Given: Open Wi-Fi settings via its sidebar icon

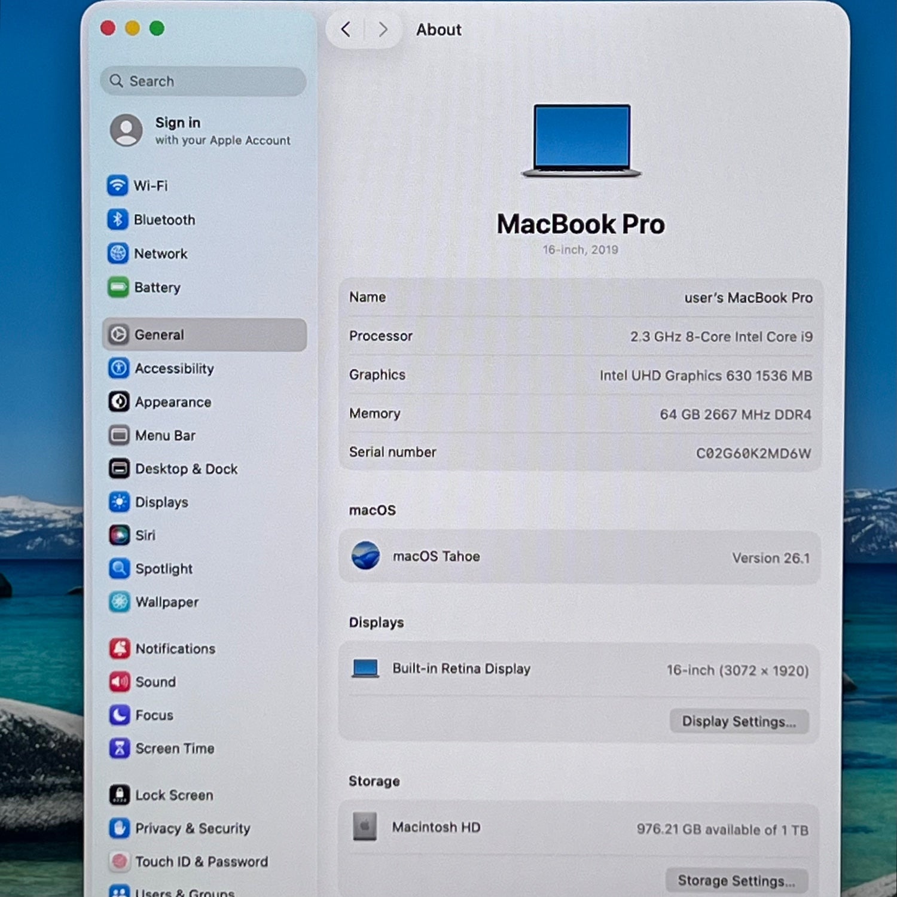Looking at the screenshot, I should (x=118, y=185).
